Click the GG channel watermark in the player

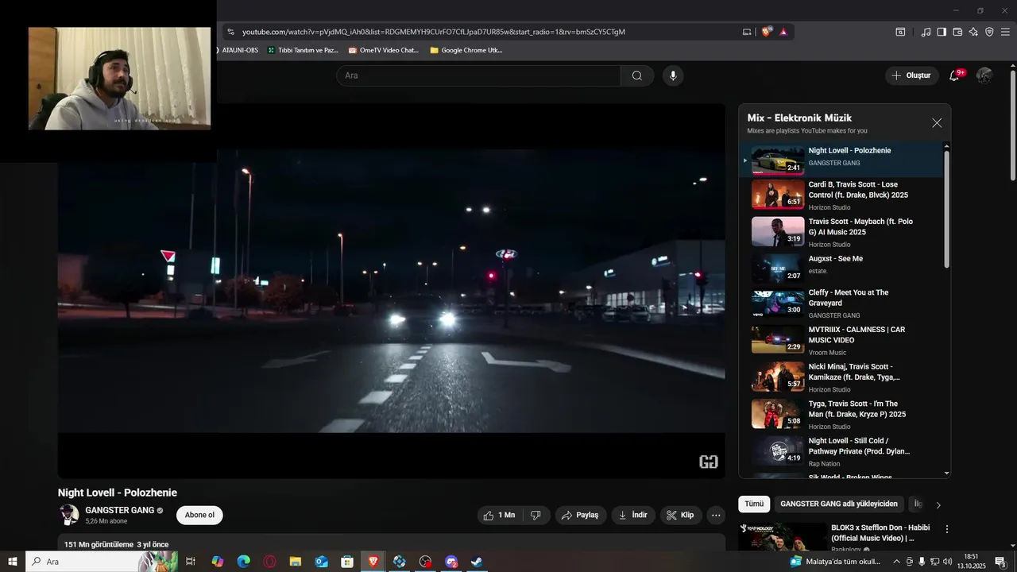pos(709,462)
